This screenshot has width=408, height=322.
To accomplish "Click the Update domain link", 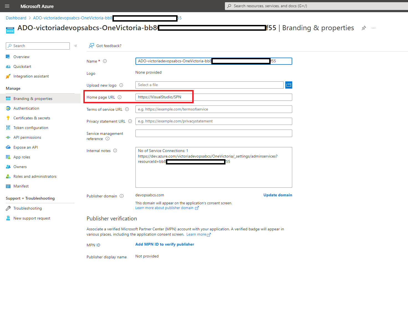I will [x=278, y=195].
